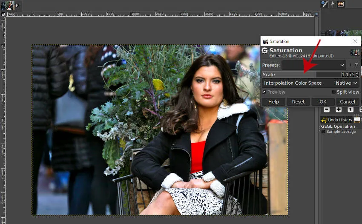Click the Reset button
362x224 pixels.
298,102
